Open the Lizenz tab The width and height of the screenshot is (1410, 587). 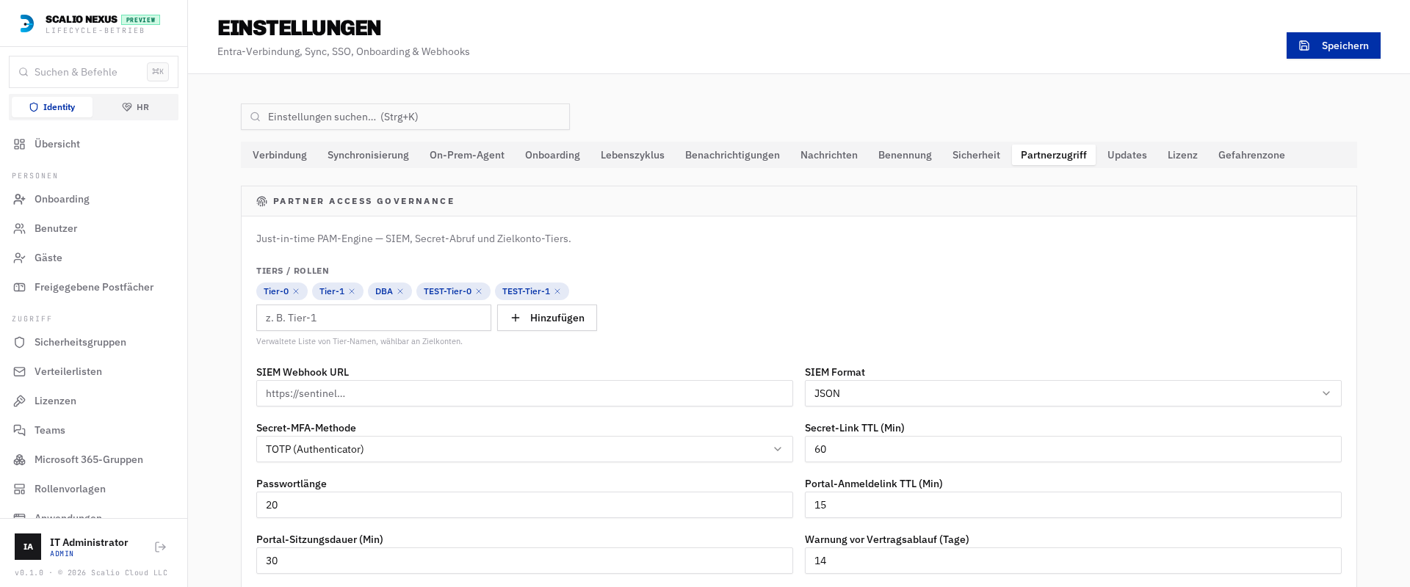(1182, 155)
